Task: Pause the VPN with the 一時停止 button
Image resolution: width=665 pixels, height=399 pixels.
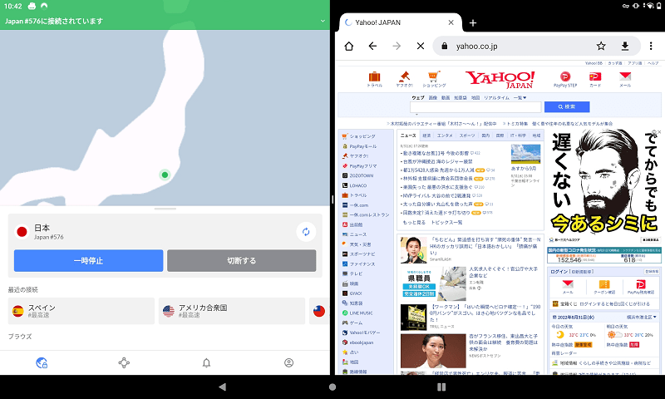Action: 88,260
